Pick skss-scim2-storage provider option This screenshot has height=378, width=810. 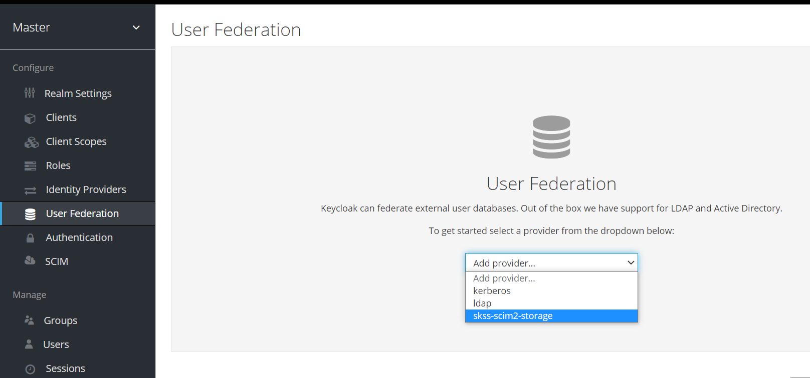(513, 316)
